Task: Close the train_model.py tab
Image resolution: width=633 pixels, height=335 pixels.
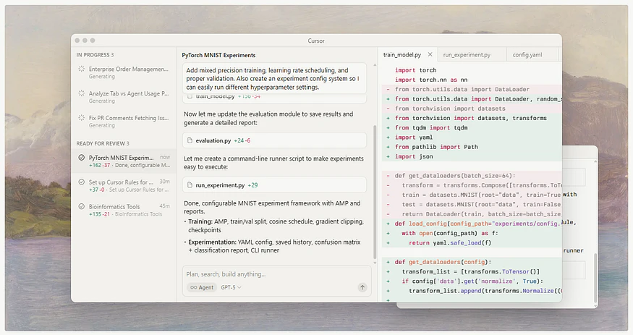Action: pos(430,54)
